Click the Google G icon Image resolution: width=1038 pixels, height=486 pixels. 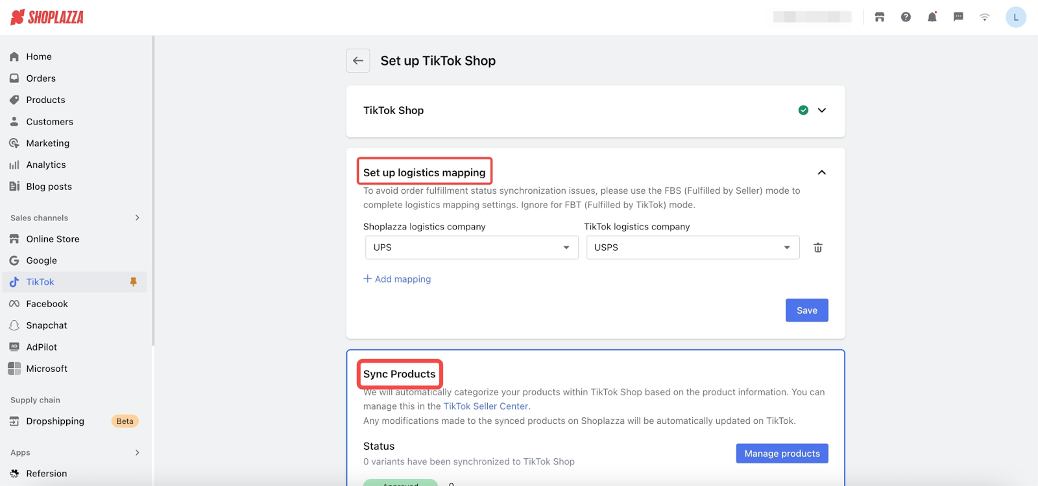[x=14, y=260]
